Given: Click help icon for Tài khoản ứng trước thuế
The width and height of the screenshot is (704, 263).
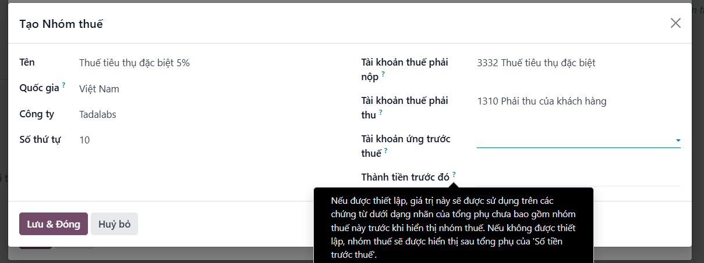Looking at the screenshot, I should click(385, 150).
